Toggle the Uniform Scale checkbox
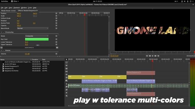The image size is (195, 109). [x=18, y=18]
